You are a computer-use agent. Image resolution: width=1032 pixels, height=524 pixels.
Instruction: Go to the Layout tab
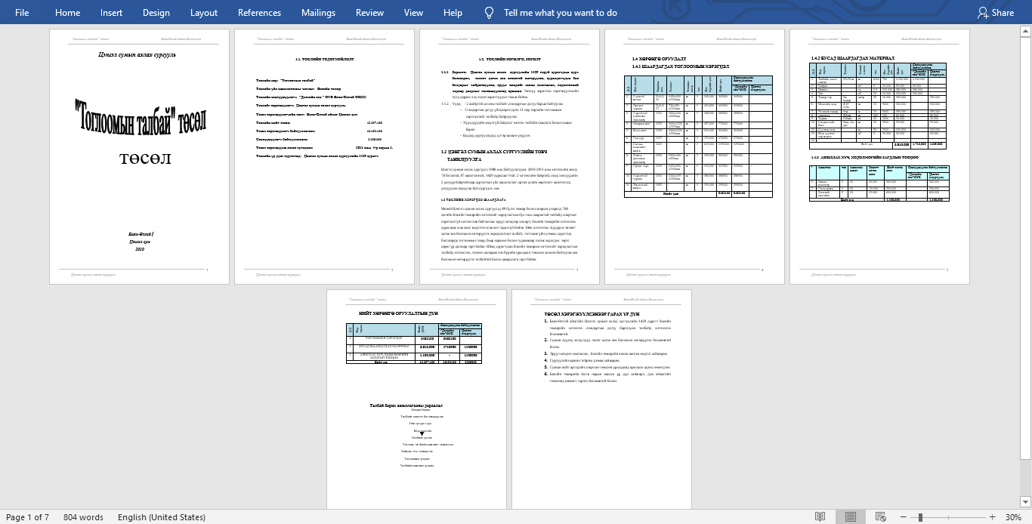point(203,12)
